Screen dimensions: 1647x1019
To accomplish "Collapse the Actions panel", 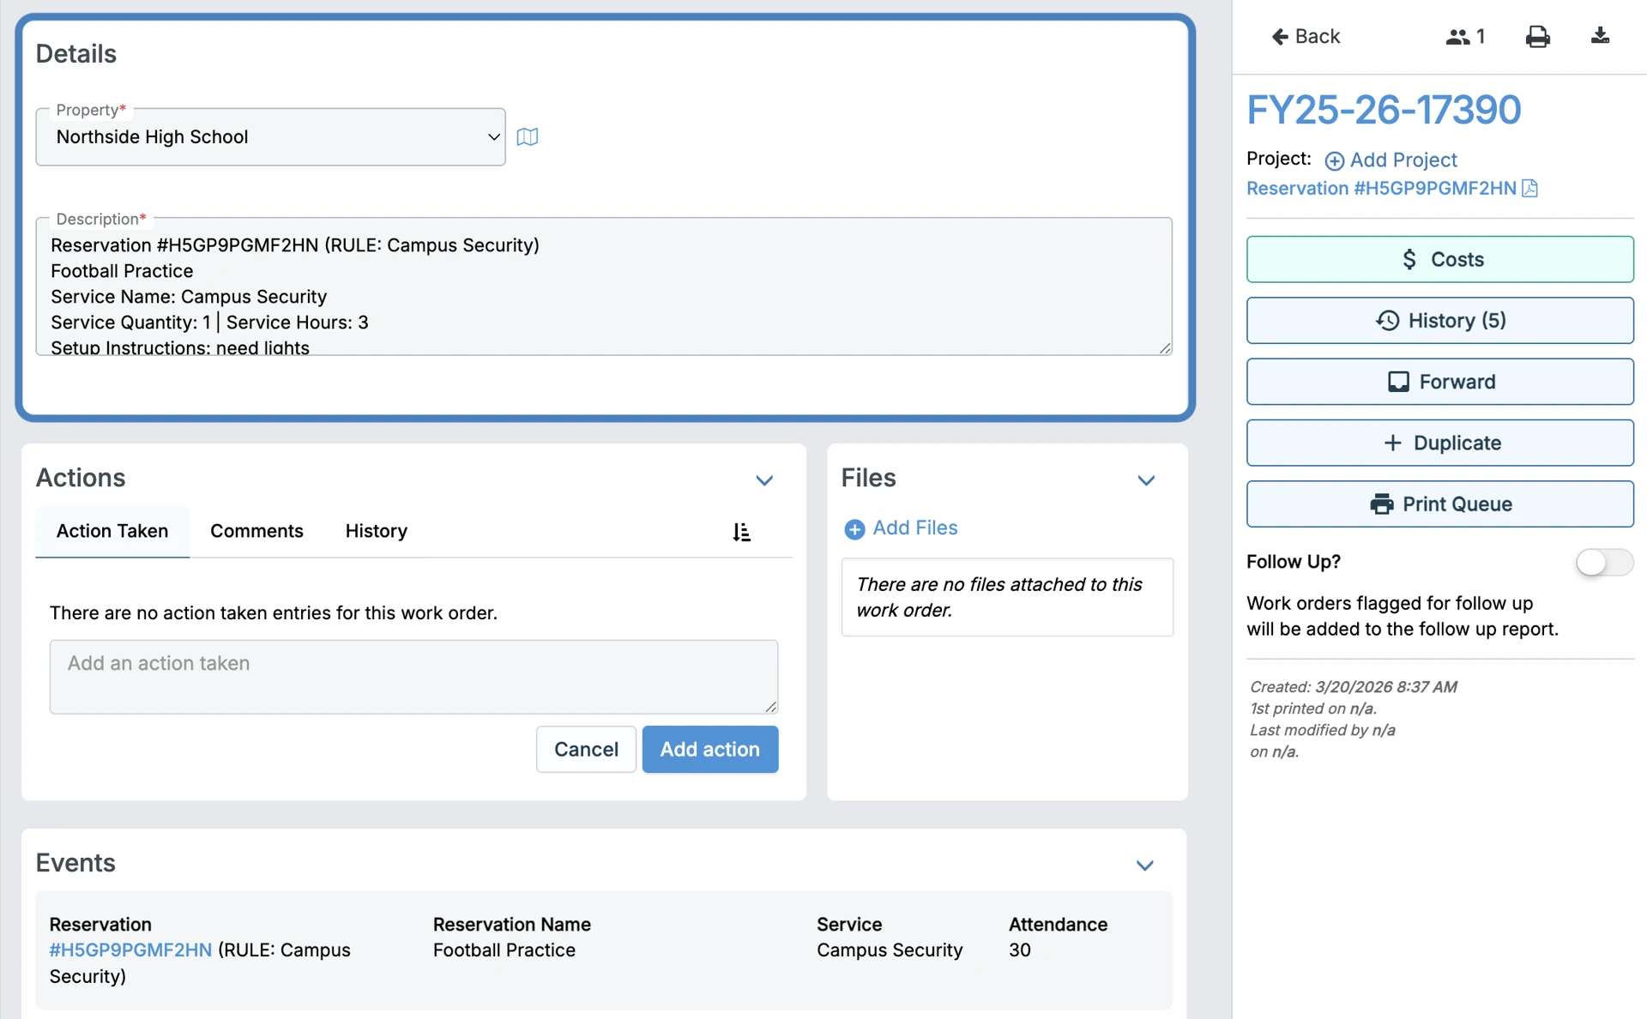I will coord(764,480).
